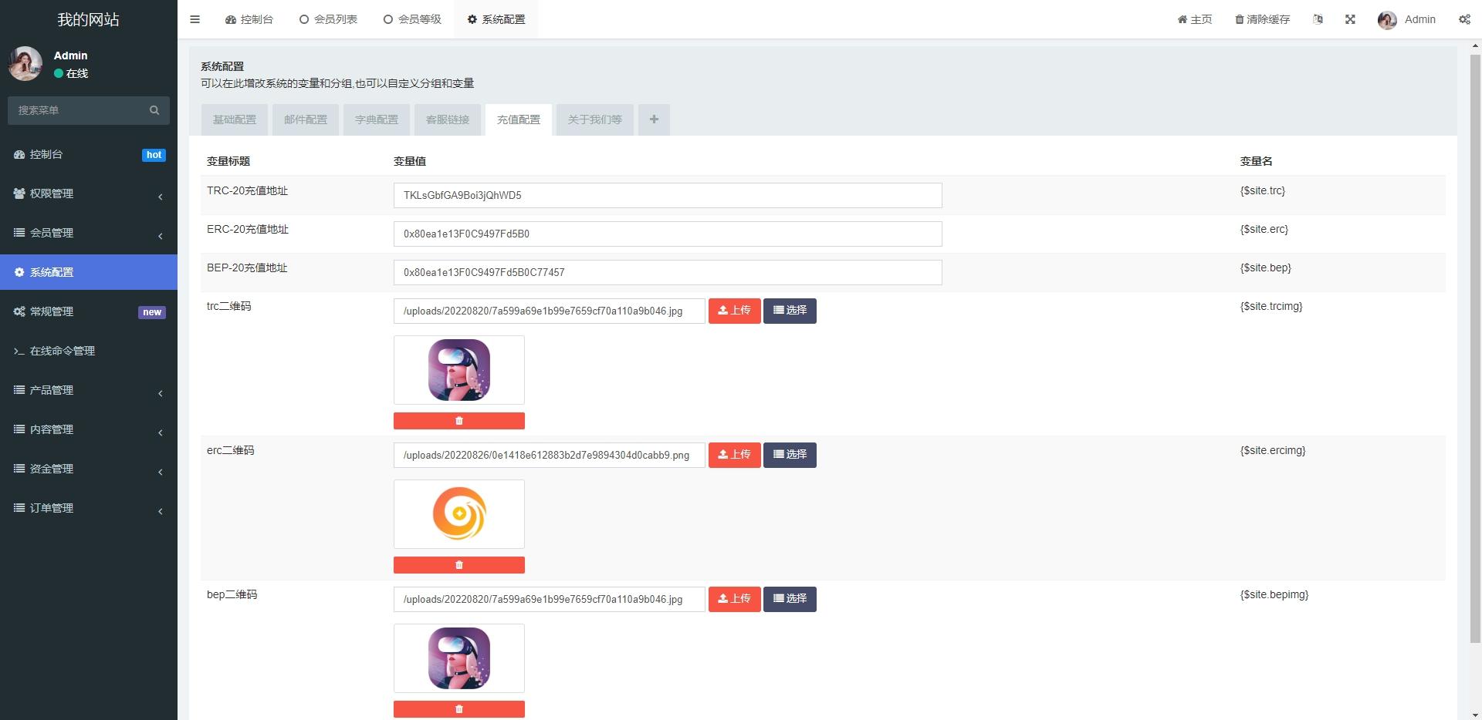Upload a file for erc二维码

(x=735, y=455)
